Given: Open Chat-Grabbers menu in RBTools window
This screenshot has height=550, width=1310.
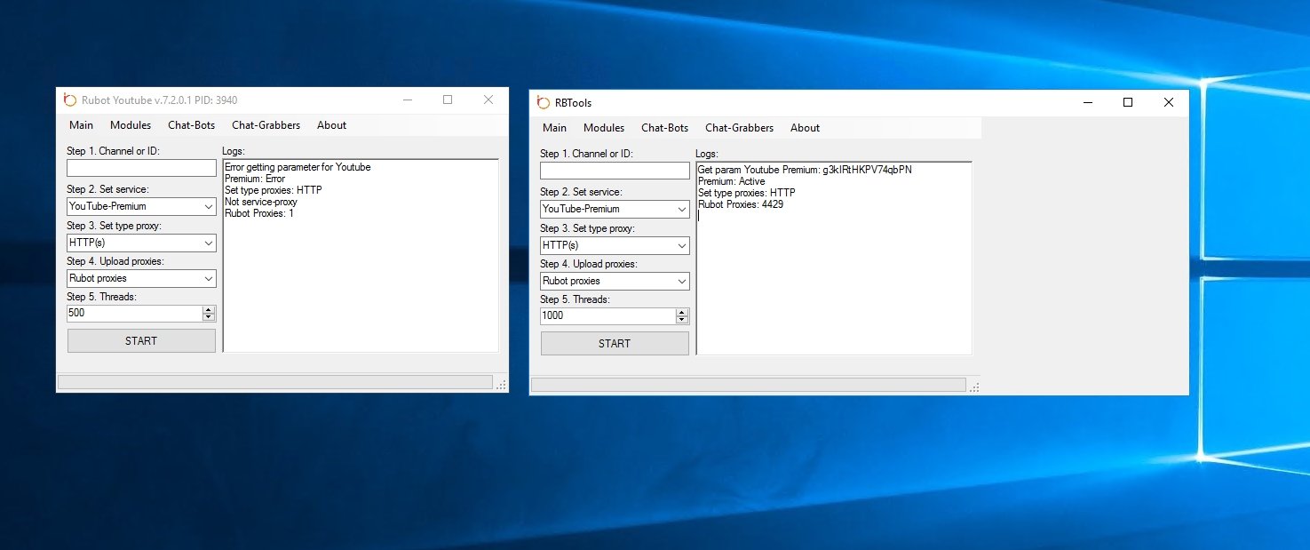Looking at the screenshot, I should (x=739, y=128).
